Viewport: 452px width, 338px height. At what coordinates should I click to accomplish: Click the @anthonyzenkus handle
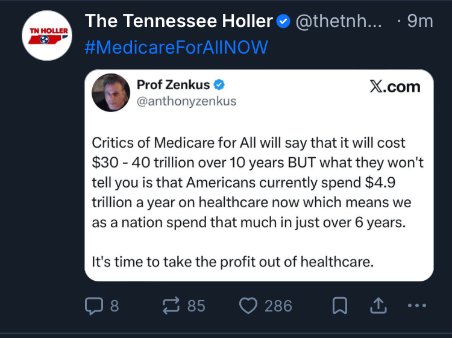[x=187, y=101]
